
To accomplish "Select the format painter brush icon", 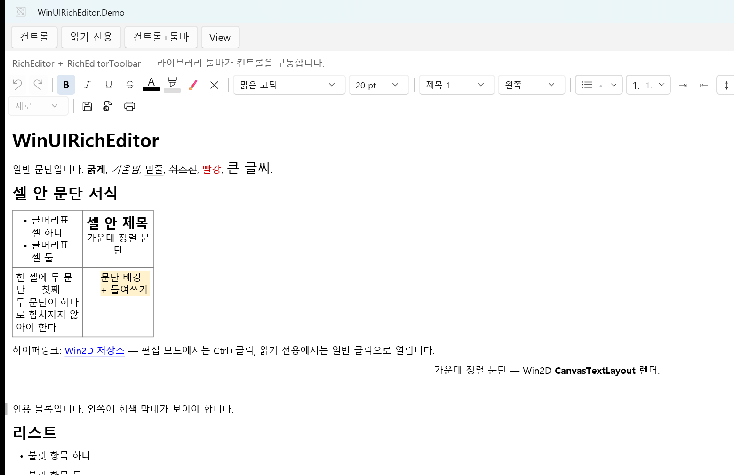I will pos(193,85).
